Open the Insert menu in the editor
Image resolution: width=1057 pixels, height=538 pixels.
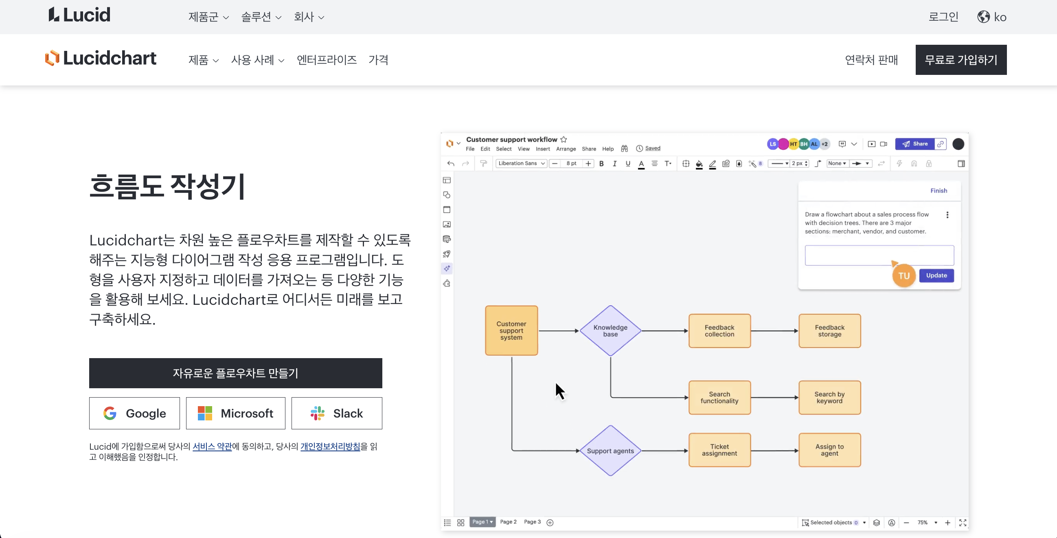pyautogui.click(x=542, y=149)
